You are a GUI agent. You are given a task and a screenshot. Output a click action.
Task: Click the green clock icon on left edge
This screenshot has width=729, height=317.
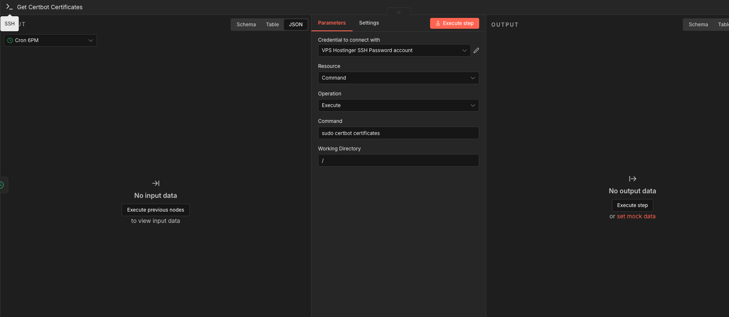[x=2, y=185]
